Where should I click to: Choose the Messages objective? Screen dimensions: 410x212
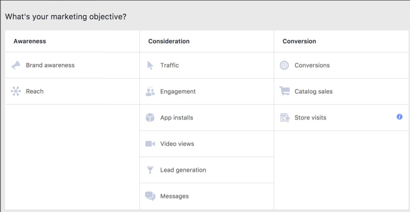coord(207,196)
